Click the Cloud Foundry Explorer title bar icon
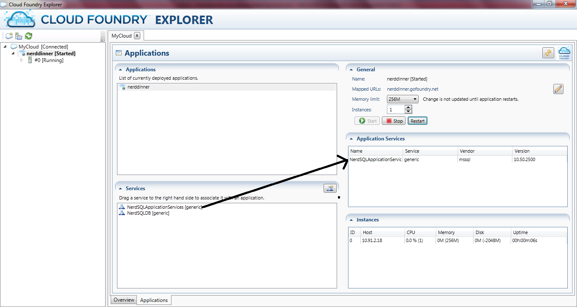This screenshot has width=577, height=307. pyautogui.click(x=4, y=4)
